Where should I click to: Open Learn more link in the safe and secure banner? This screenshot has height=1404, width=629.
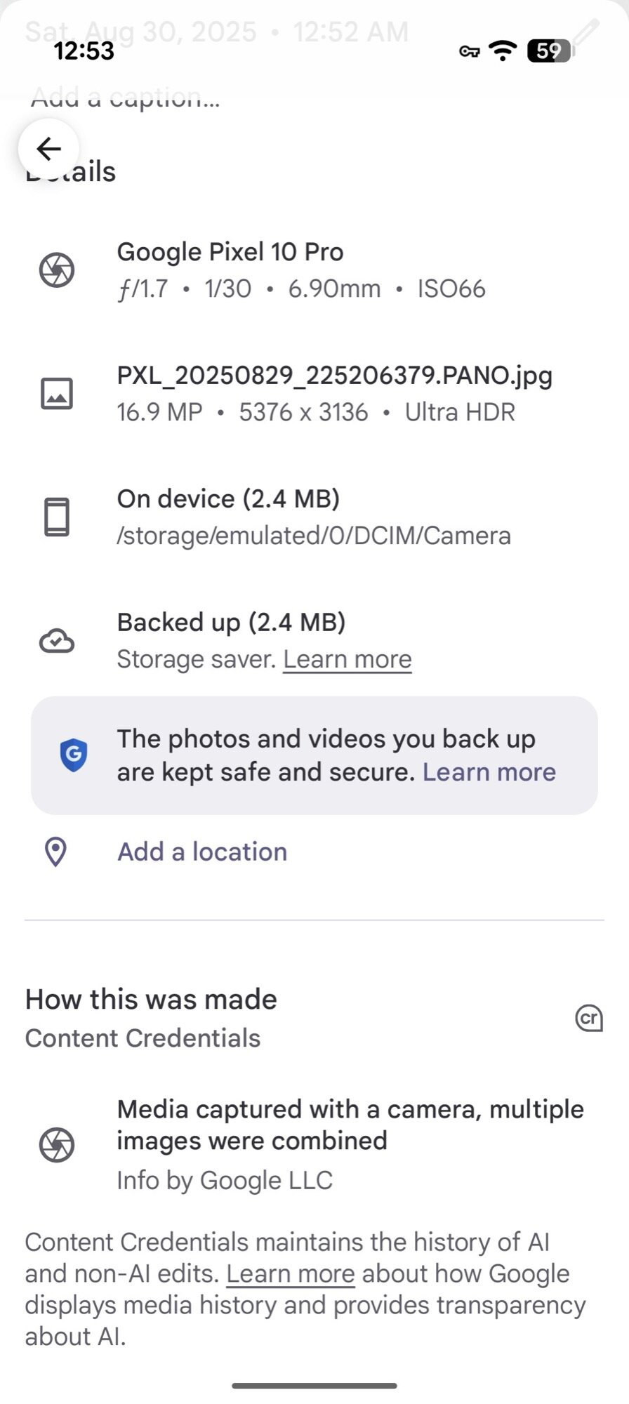(x=489, y=772)
